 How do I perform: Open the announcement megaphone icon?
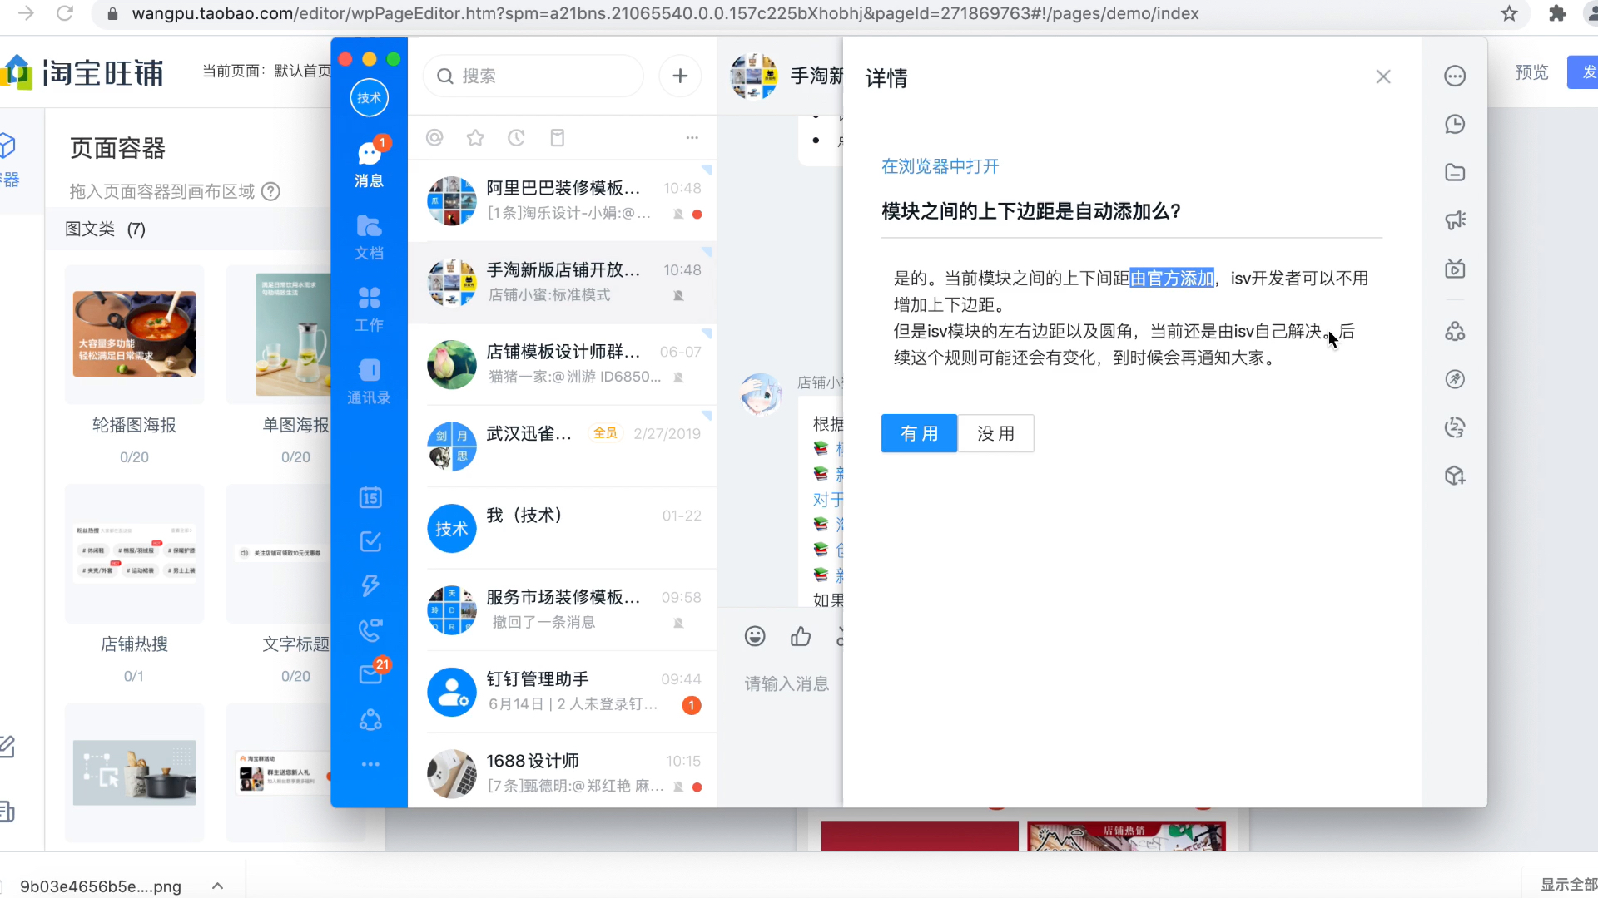(1455, 220)
